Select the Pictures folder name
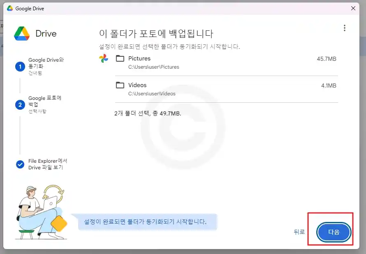Image resolution: width=366 pixels, height=254 pixels. pyautogui.click(x=139, y=58)
